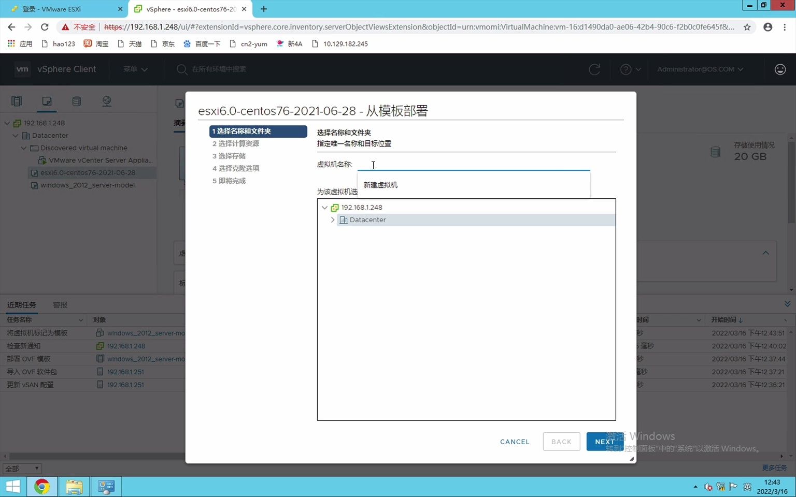This screenshot has width=796, height=497.
Task: Select VMware vCenter Server Appliance item
Action: (96, 160)
